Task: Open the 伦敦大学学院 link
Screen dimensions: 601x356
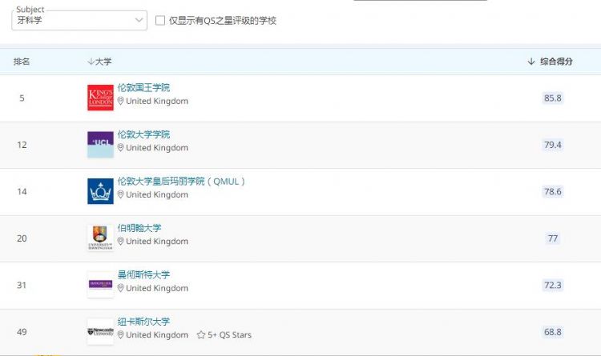Action: tap(143, 134)
